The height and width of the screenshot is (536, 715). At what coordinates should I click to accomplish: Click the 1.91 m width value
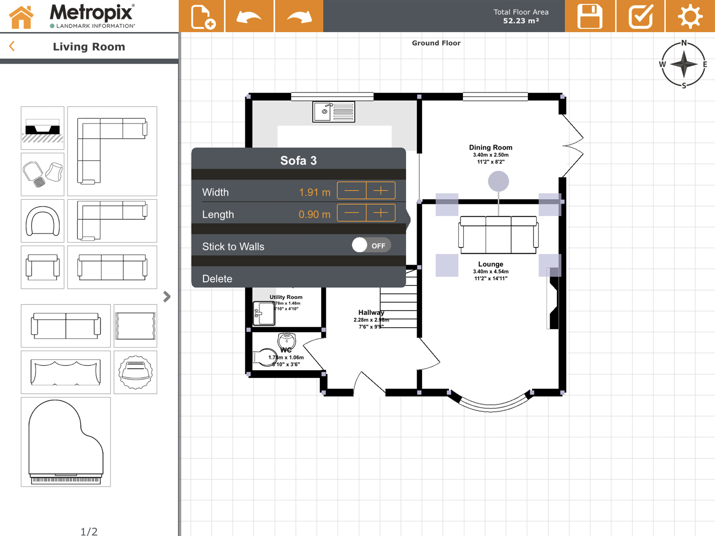click(315, 192)
